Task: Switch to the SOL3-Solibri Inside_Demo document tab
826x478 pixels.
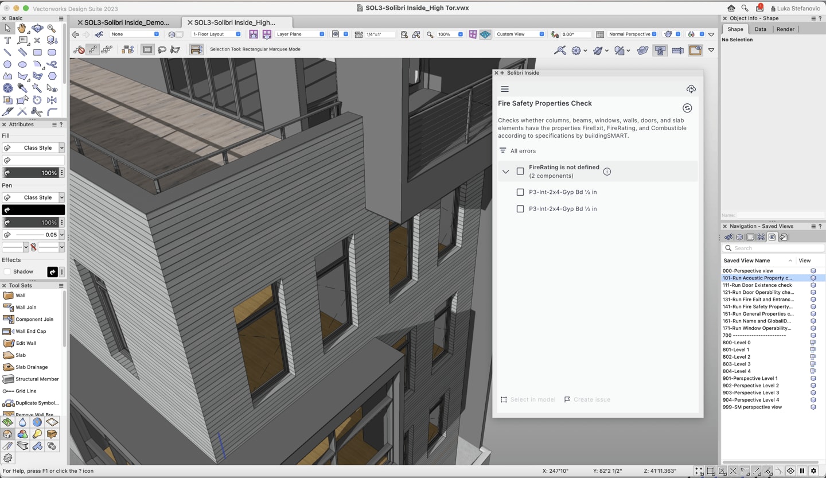Action: [x=127, y=22]
